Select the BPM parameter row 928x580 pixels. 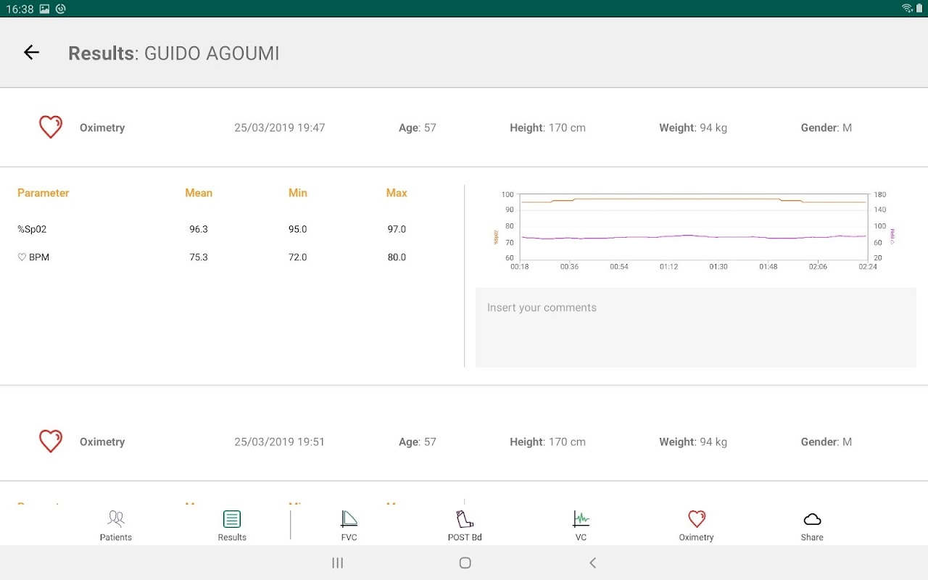pyautogui.click(x=33, y=257)
